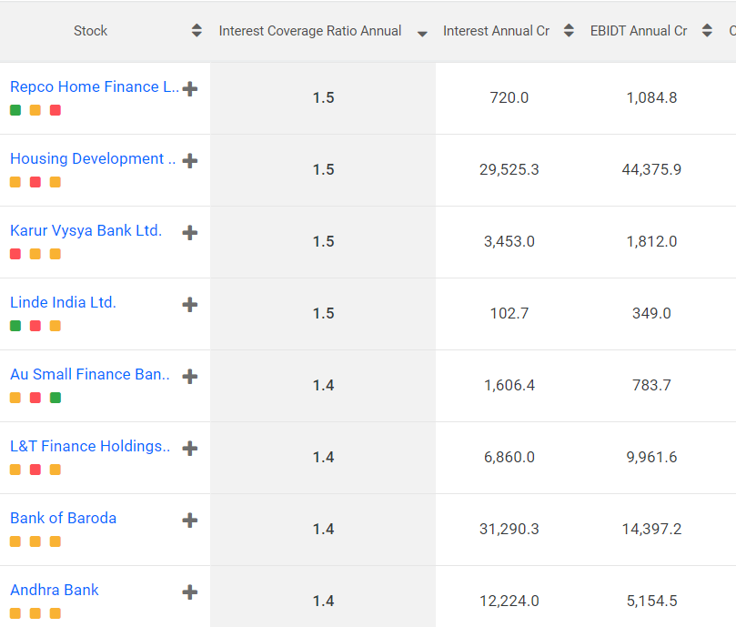Select Linde India coverage ratio 1.5
Screen dimensions: 736x627
tap(323, 313)
